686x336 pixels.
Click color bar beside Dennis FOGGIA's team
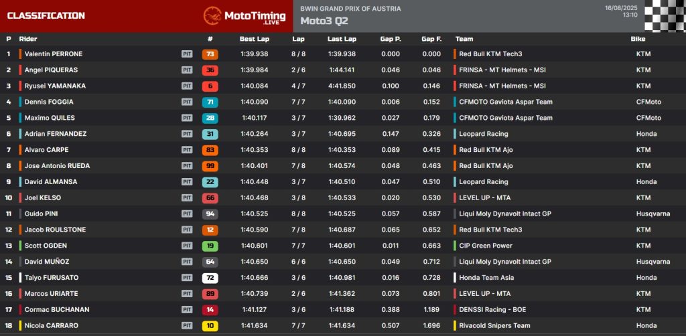[455, 102]
